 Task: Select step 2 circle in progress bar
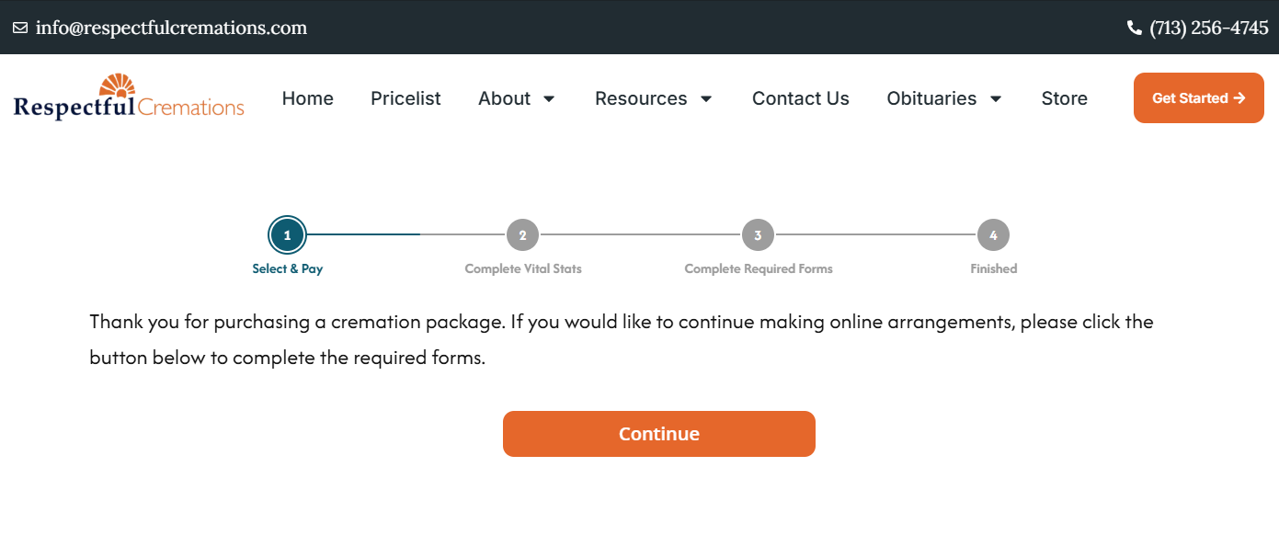click(522, 235)
